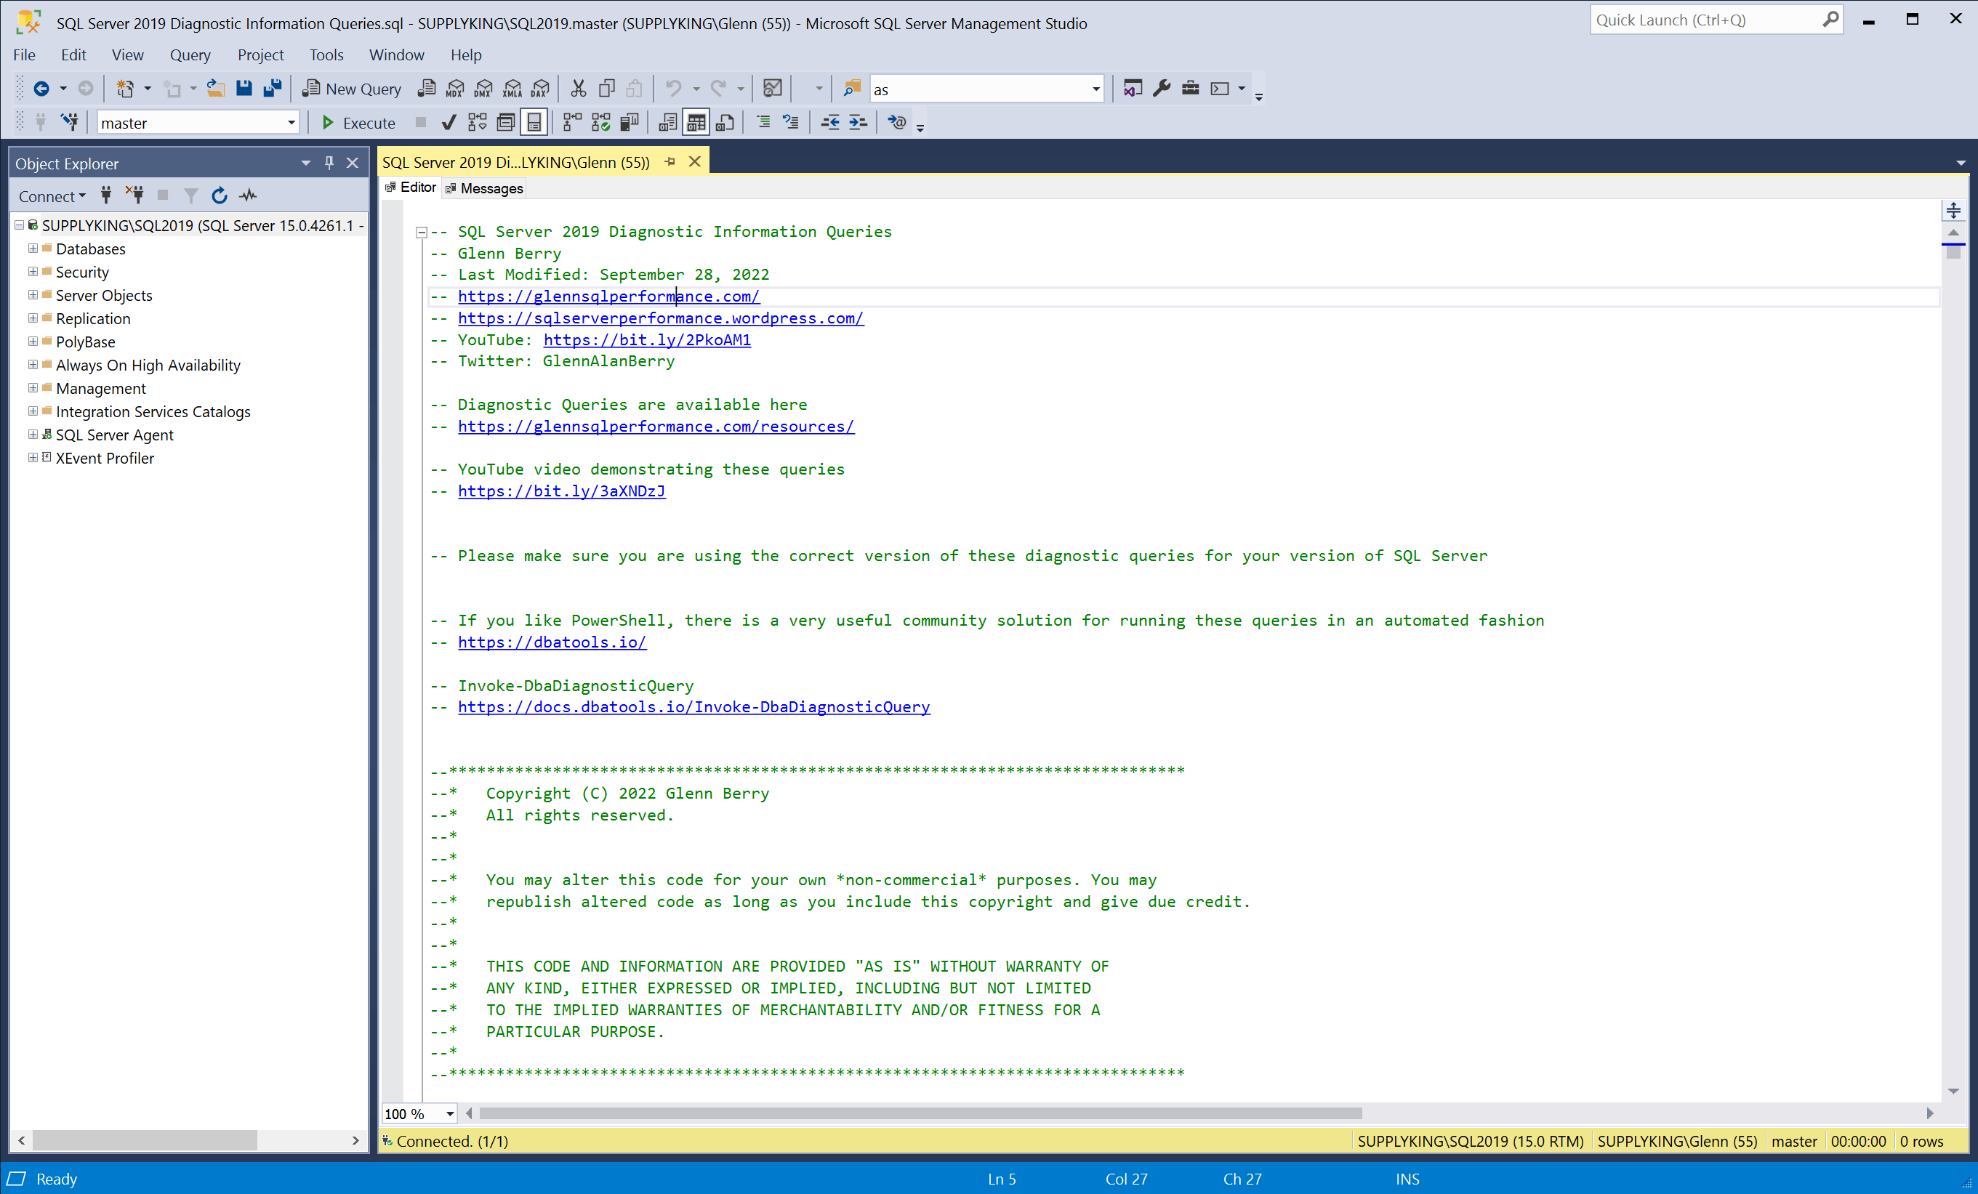Click the Cut scissors icon
1978x1194 pixels.
(x=578, y=88)
